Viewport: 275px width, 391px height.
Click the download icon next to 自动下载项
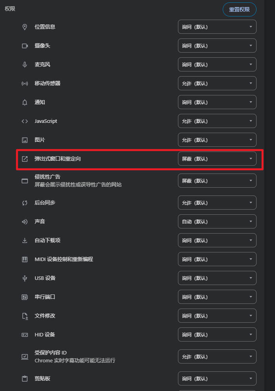(24, 240)
